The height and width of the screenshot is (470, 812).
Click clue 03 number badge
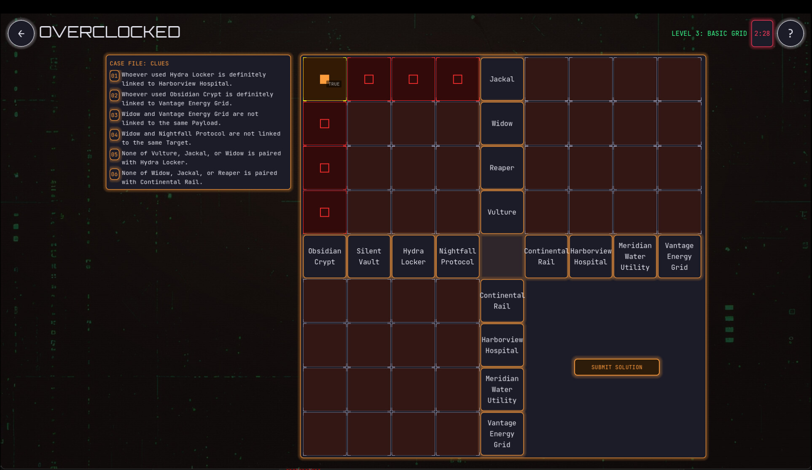pos(114,115)
